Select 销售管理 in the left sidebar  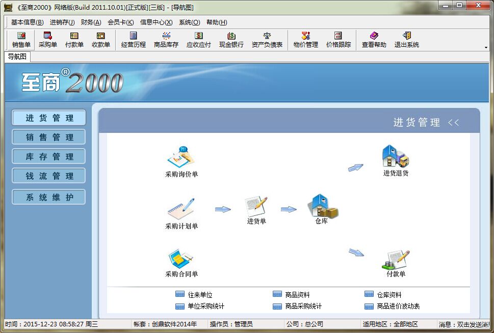point(49,137)
